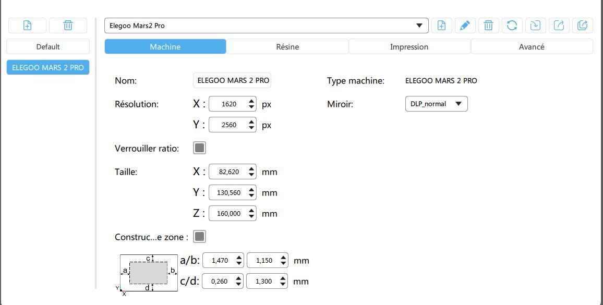Select the ELEGOO MARS 2 PRO profile
The width and height of the screenshot is (603, 305).
(x=48, y=67)
